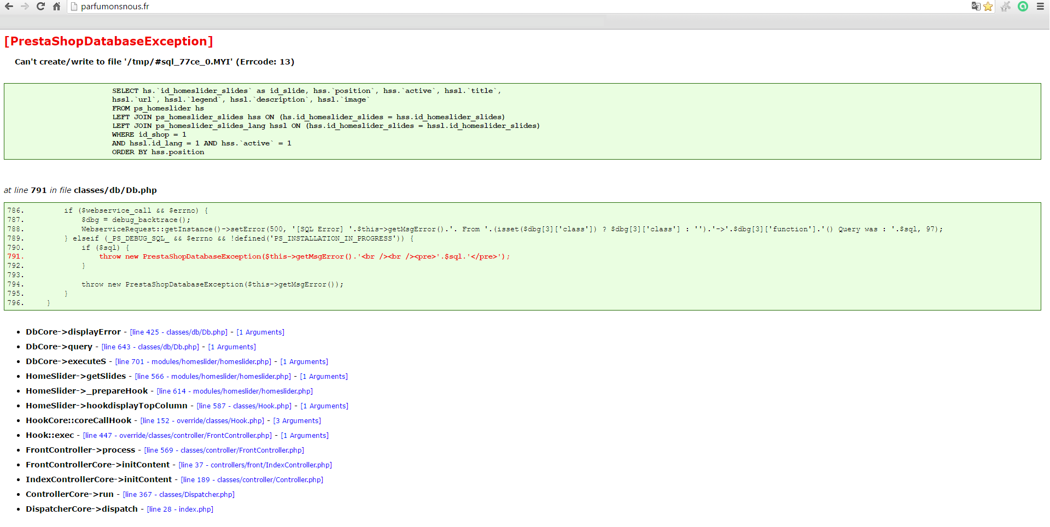Show arguments for HomeSlider->getSlides
The width and height of the screenshot is (1050, 527).
[x=324, y=377]
